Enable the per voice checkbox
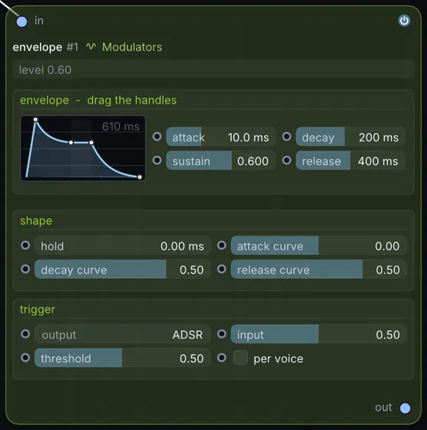The image size is (427, 430). click(240, 358)
